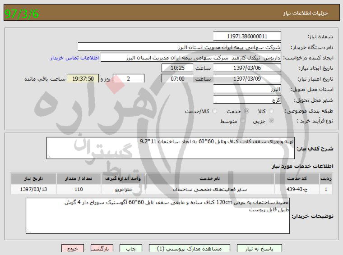Click the creation date field 1397/03/06
The image size is (343, 255).
click(247, 68)
